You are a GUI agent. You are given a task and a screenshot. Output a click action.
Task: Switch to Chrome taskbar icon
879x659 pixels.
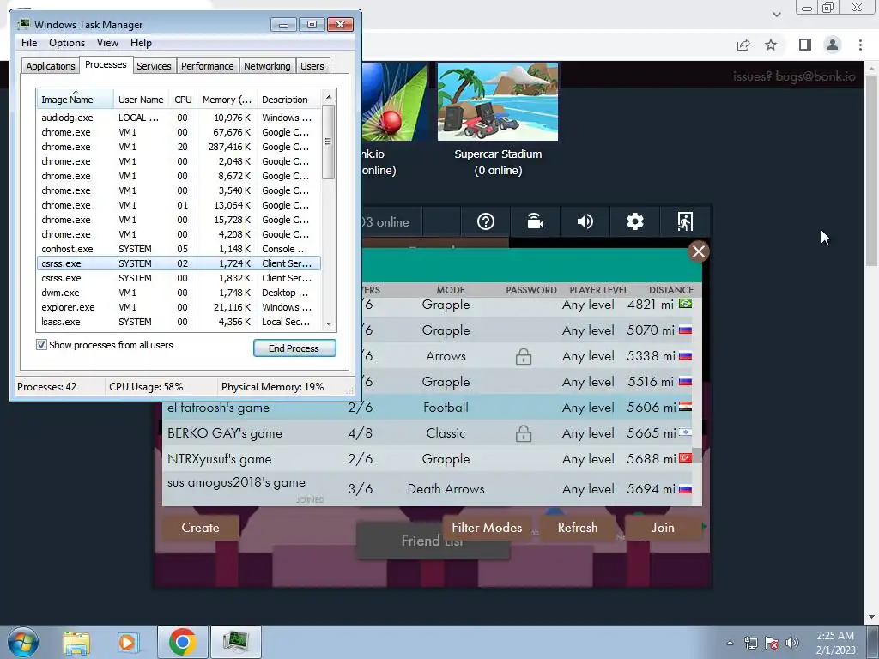(182, 642)
